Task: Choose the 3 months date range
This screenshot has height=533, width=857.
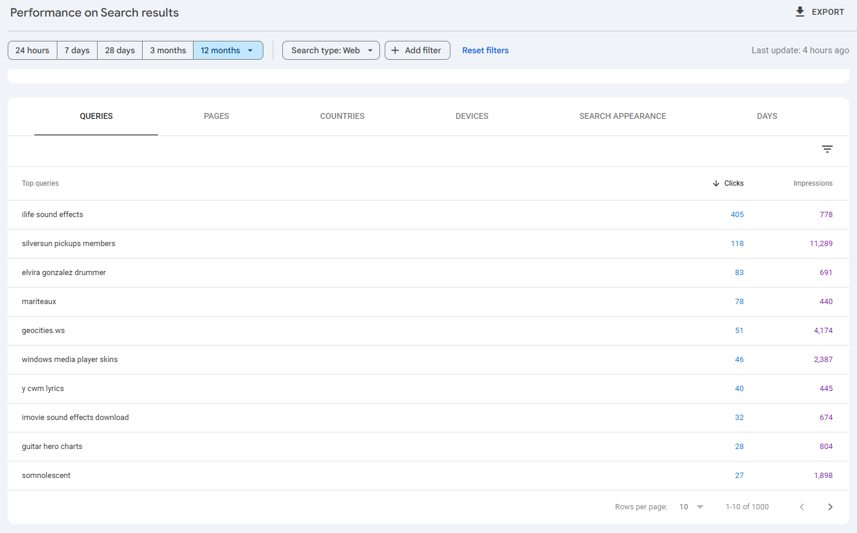Action: [x=167, y=50]
